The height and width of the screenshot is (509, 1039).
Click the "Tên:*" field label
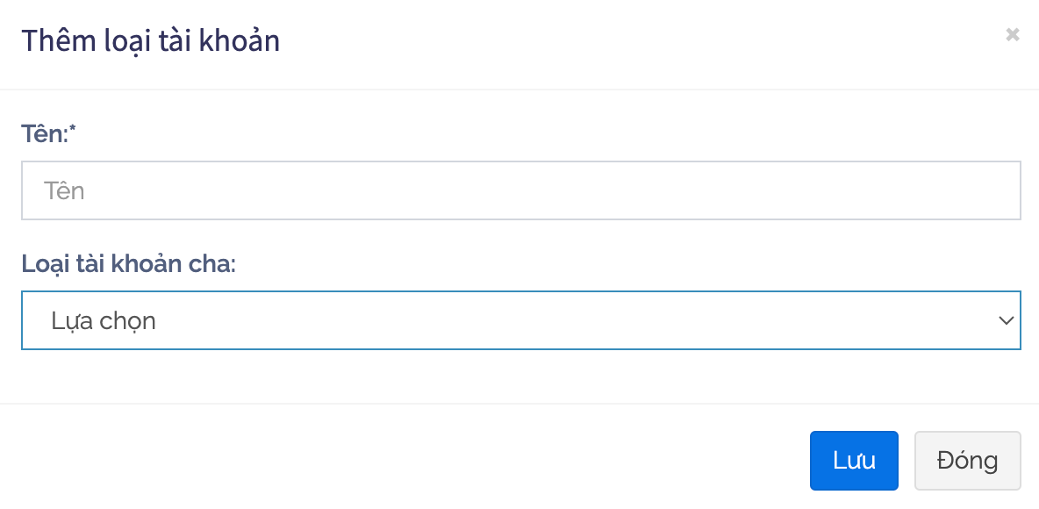point(49,134)
